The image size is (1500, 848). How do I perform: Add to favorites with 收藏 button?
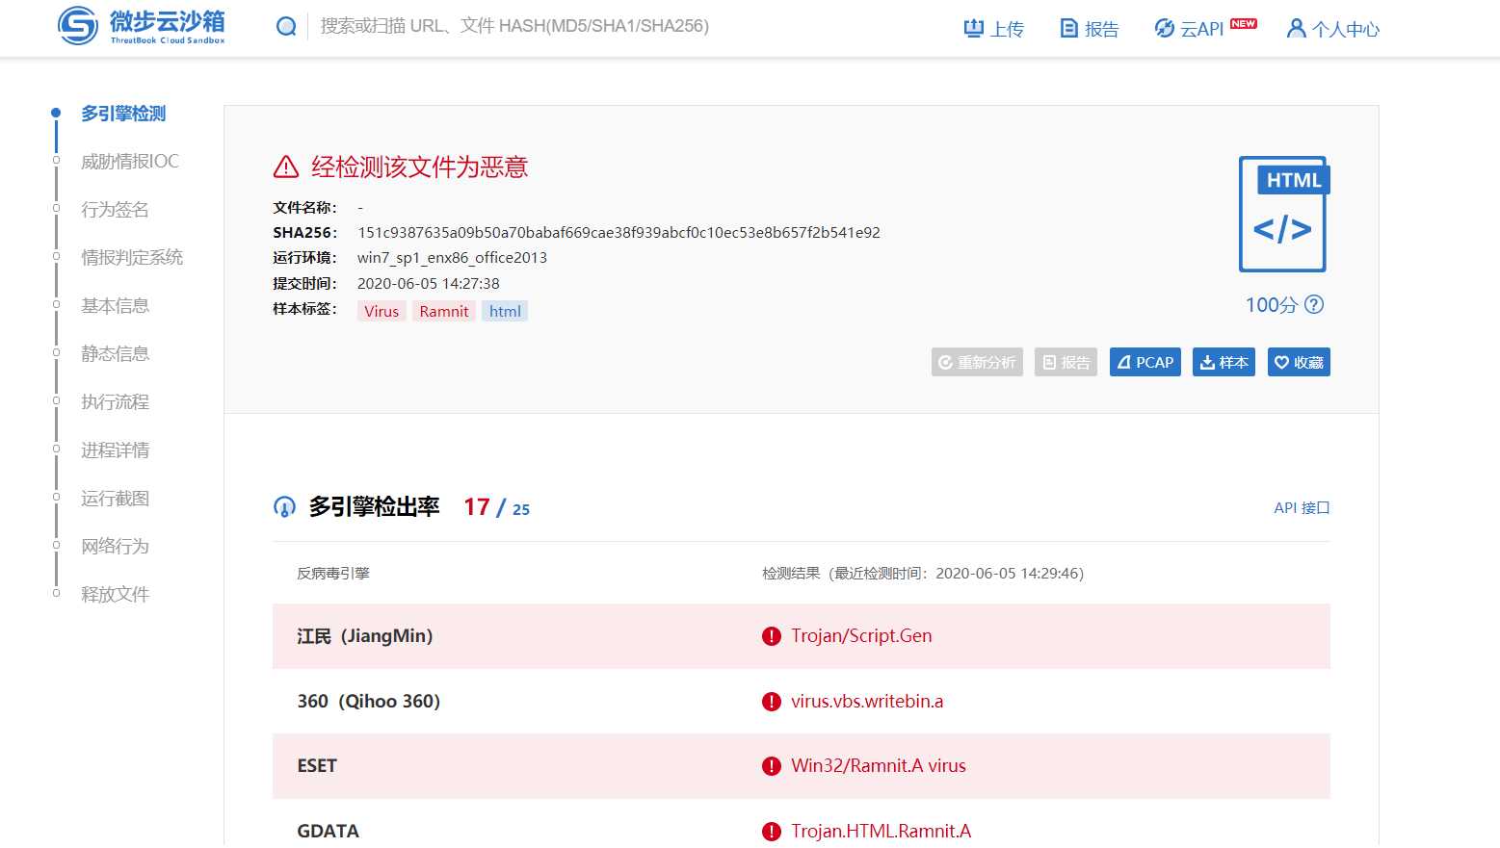pos(1299,362)
